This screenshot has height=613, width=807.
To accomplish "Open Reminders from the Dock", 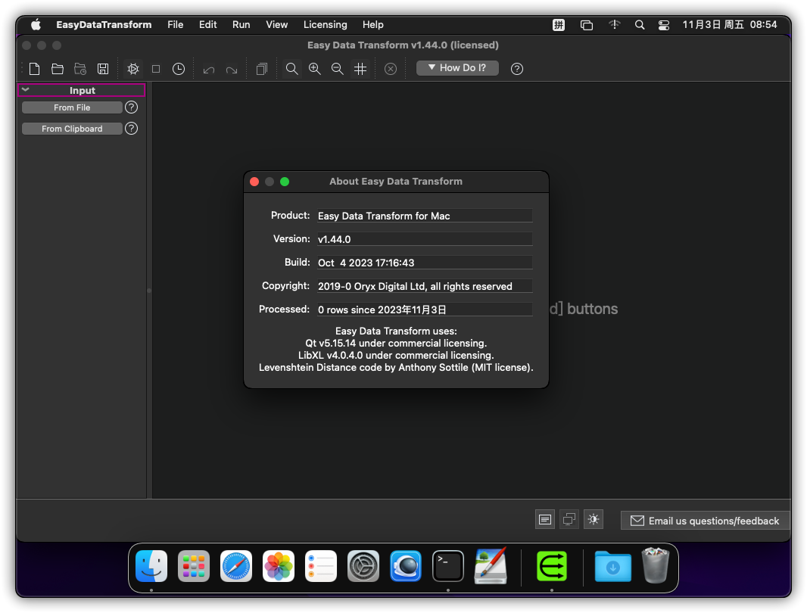I will [x=321, y=566].
